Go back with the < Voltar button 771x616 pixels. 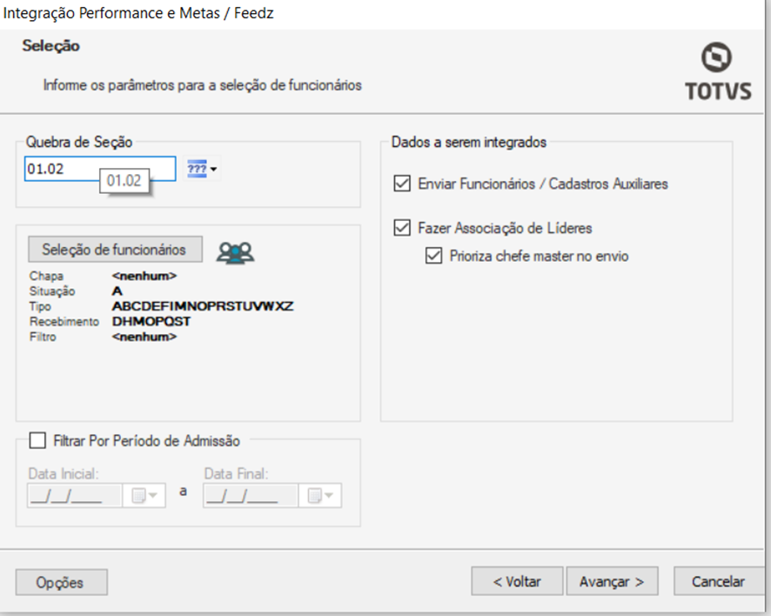[517, 581]
